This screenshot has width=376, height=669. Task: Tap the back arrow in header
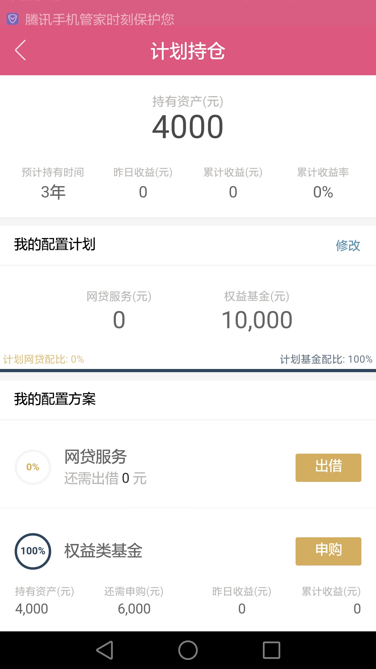point(21,50)
